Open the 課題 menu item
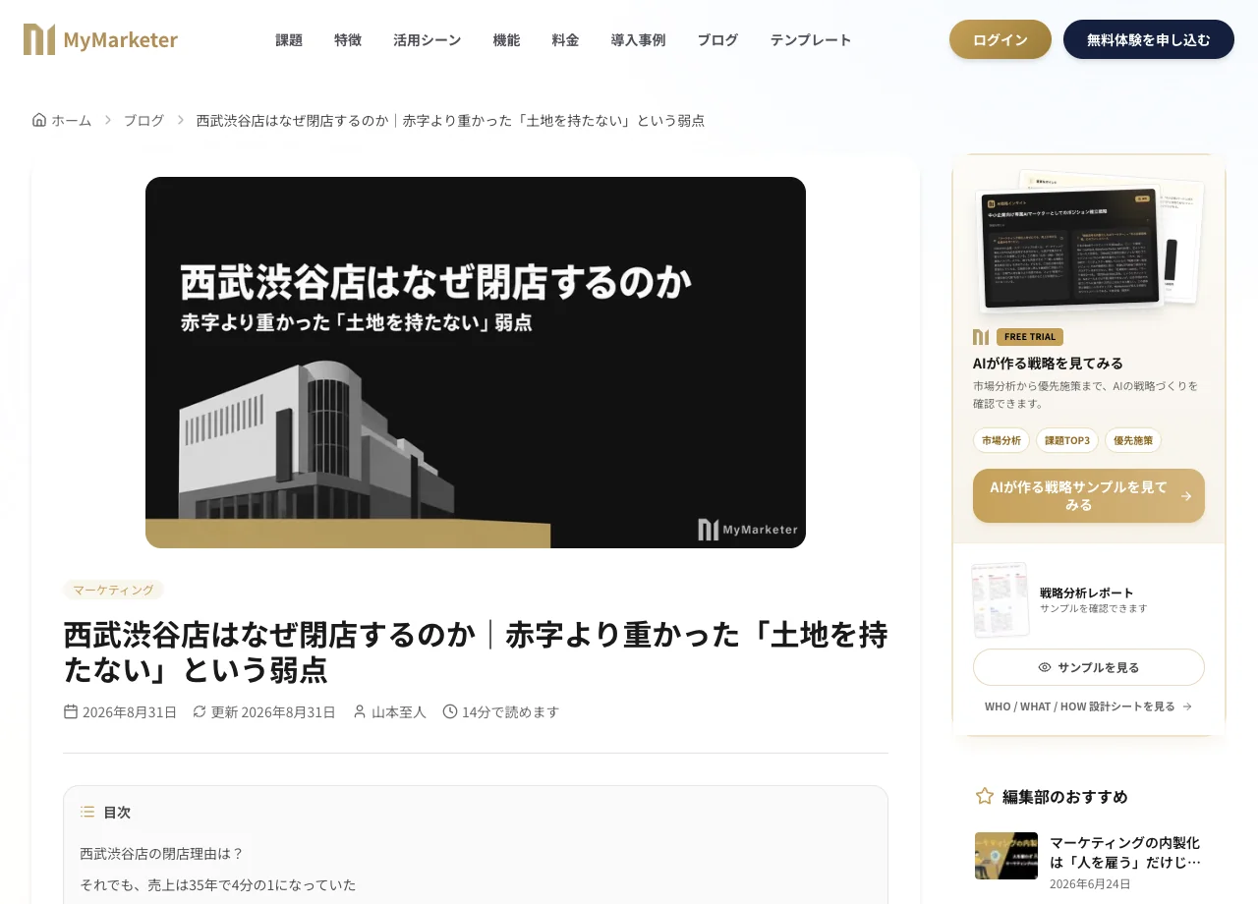The height and width of the screenshot is (904, 1258). coord(289,40)
